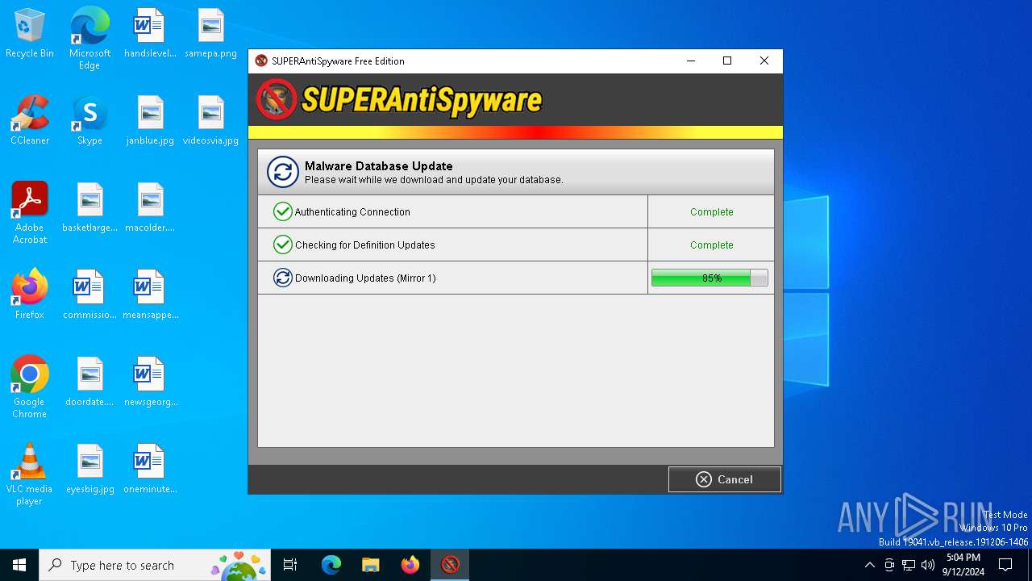The height and width of the screenshot is (581, 1032).
Task: Select the CCleaner desktop shortcut
Action: pyautogui.click(x=30, y=120)
